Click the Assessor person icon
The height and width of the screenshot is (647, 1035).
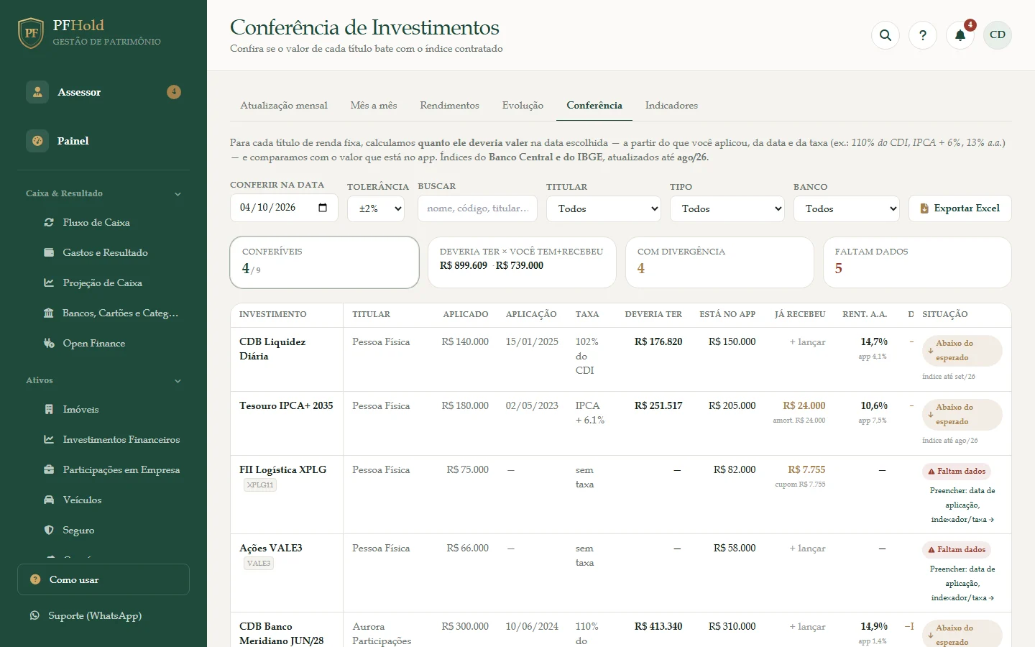click(37, 92)
